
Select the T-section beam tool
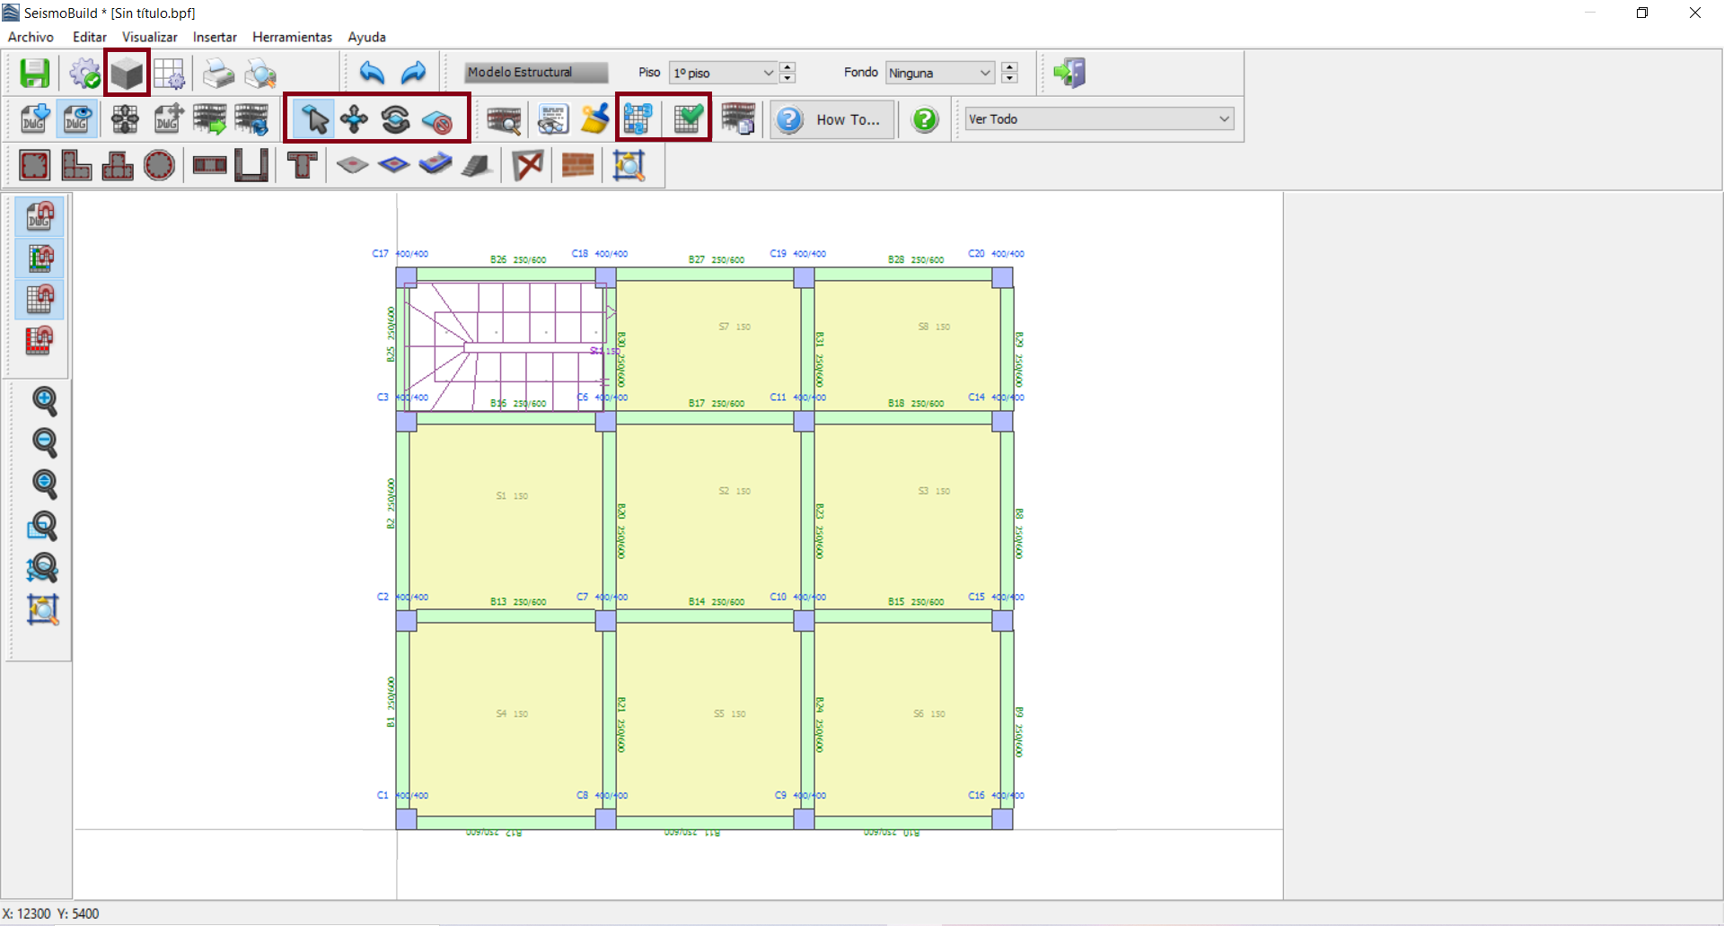[302, 165]
